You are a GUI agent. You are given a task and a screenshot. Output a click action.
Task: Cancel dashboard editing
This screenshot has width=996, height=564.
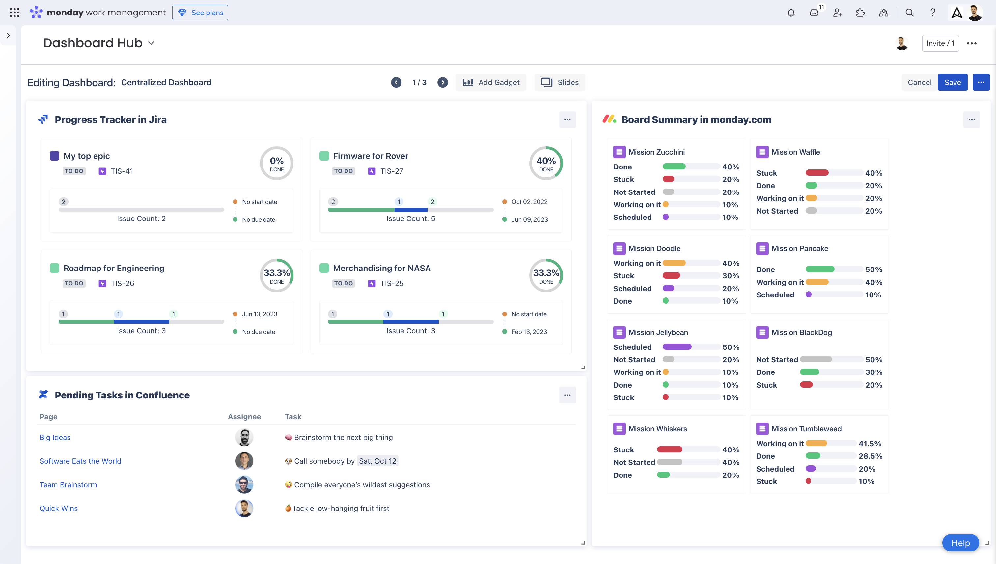click(920, 82)
